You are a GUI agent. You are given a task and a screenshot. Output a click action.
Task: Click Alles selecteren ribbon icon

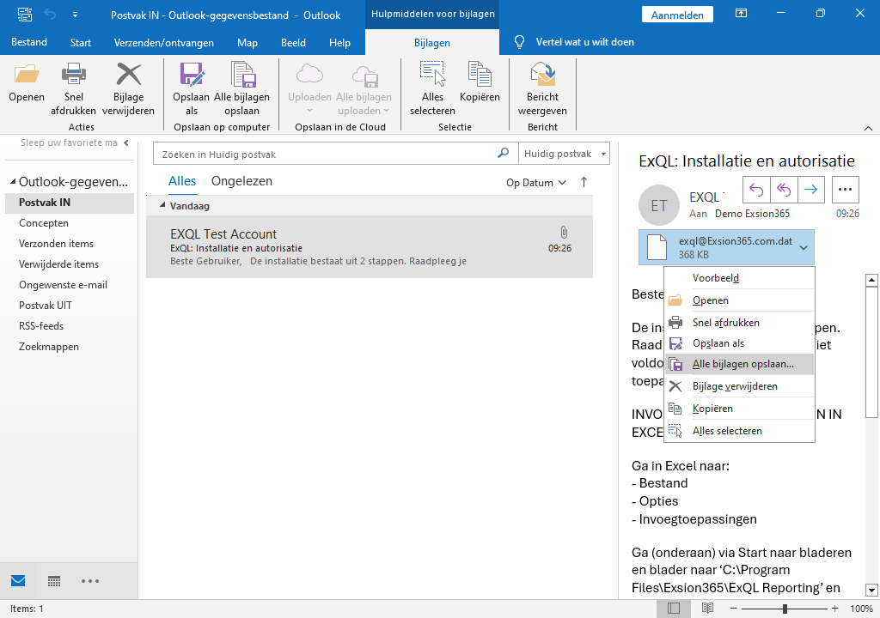[432, 74]
